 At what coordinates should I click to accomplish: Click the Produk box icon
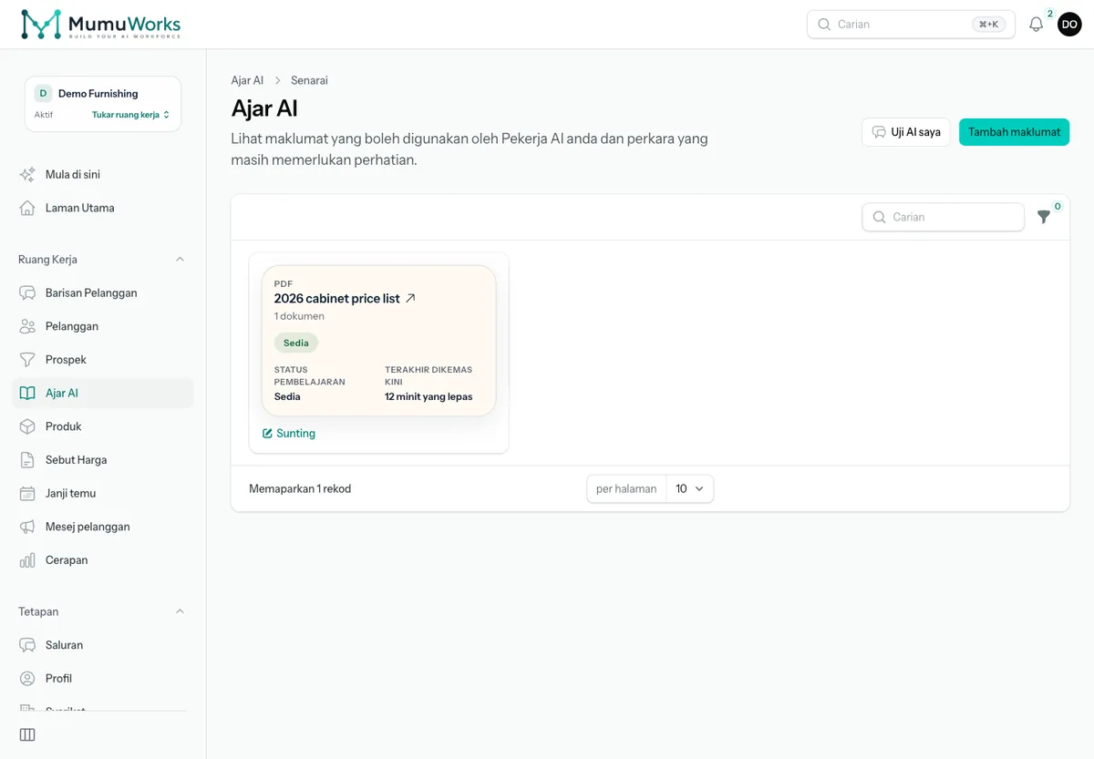click(x=27, y=426)
